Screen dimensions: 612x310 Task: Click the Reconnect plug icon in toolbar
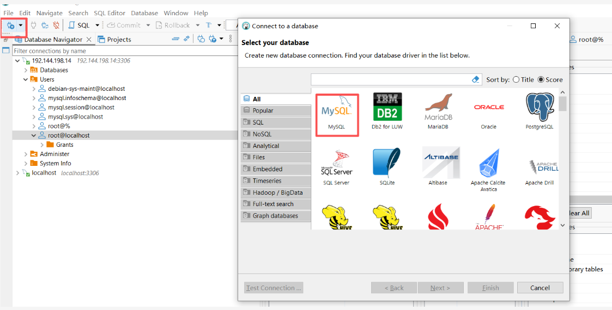coord(45,26)
